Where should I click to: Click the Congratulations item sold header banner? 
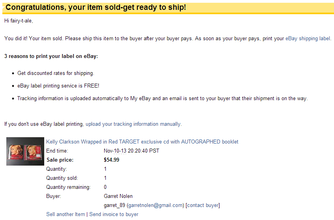(168, 8)
